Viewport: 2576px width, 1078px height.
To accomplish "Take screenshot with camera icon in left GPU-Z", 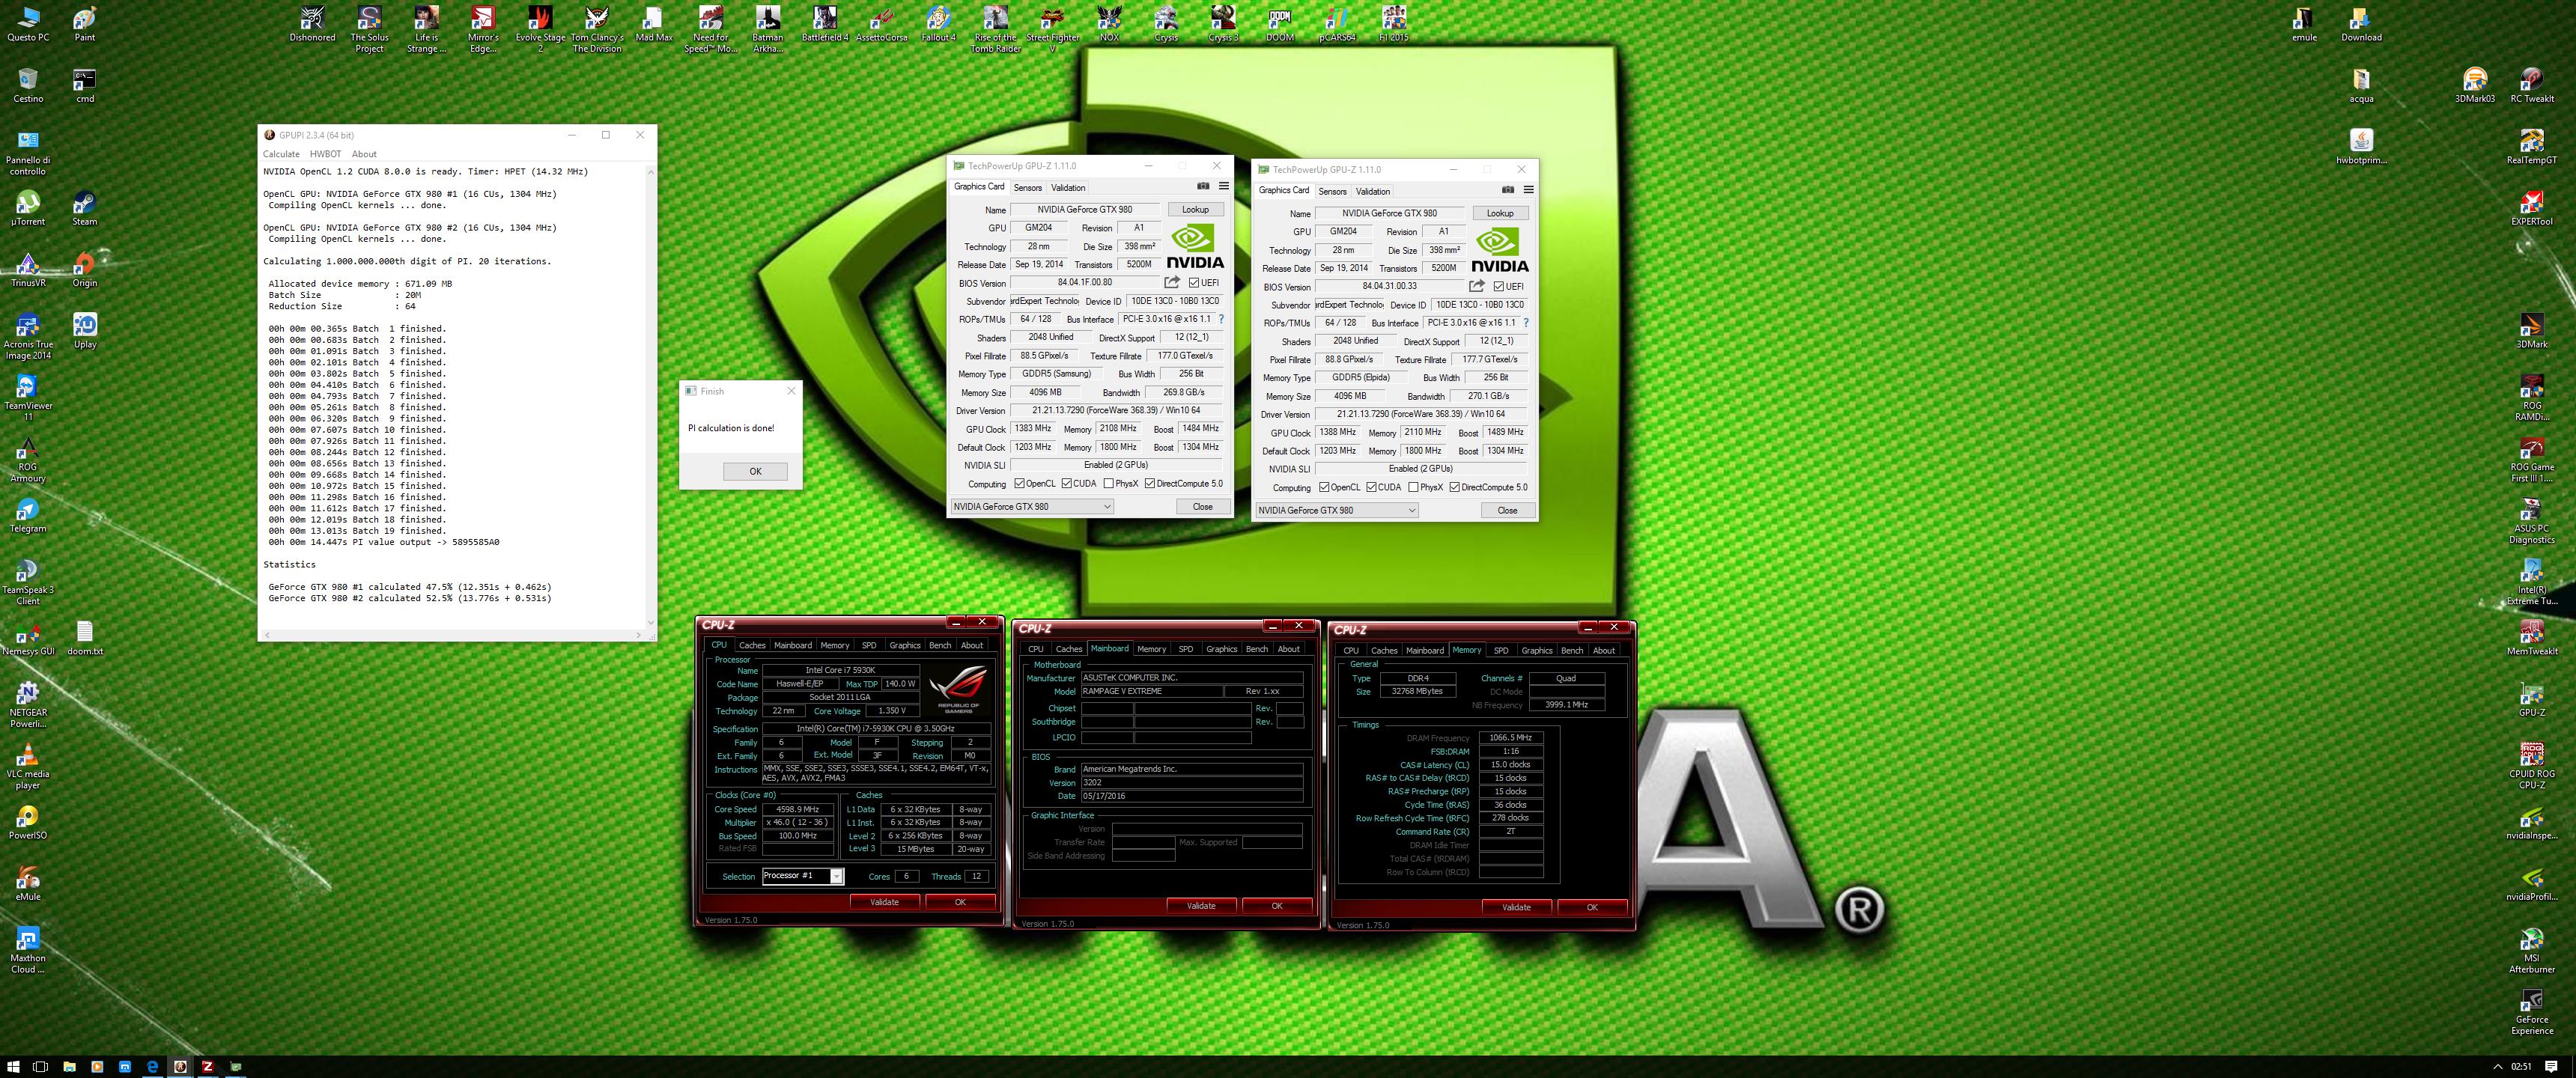I will pos(1203,186).
